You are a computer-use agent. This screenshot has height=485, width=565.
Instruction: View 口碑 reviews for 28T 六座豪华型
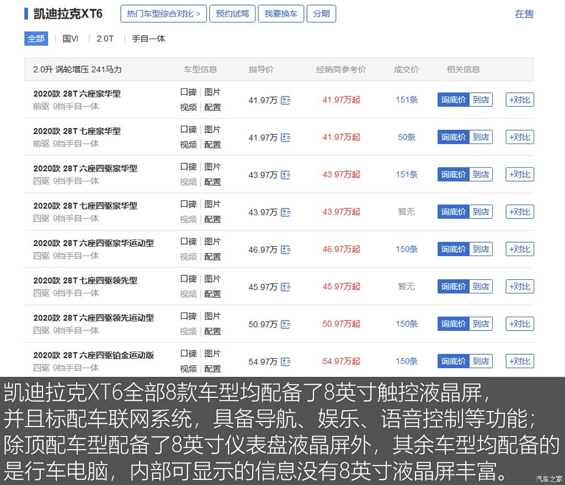click(189, 92)
